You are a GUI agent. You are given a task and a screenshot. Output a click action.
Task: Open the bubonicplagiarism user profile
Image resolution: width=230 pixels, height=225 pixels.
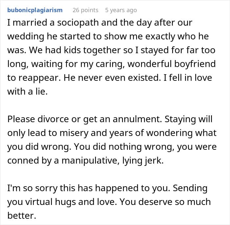[x=35, y=10]
